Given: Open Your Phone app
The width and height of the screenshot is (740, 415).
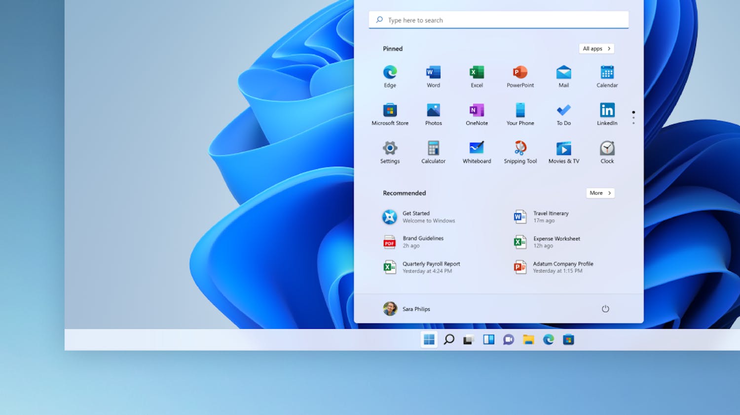Looking at the screenshot, I should tap(519, 114).
